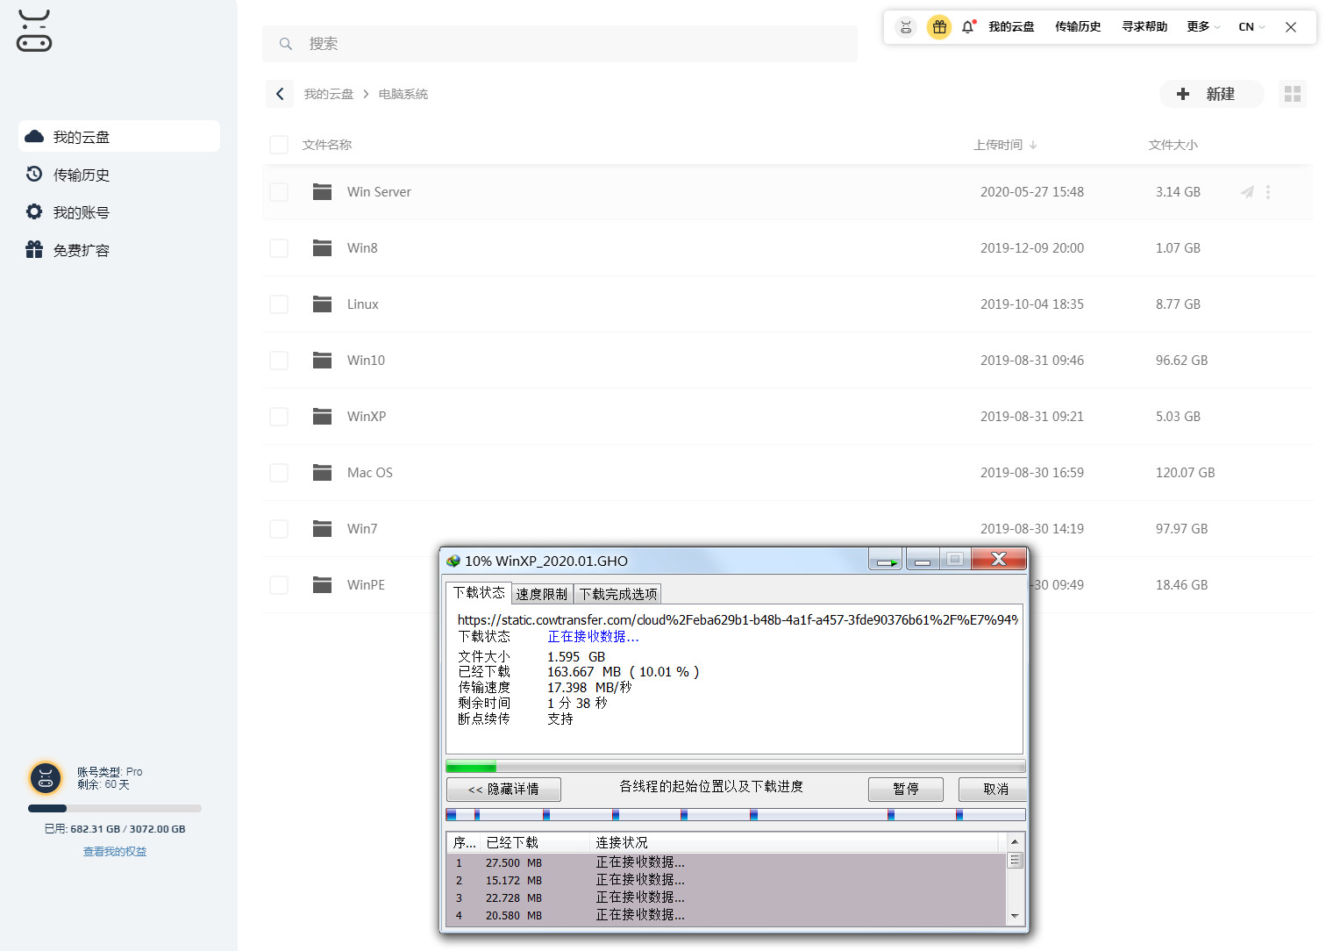Viewport: 1326px width, 951px height.
Task: Click the Win Server folder icon
Action: tap(323, 191)
